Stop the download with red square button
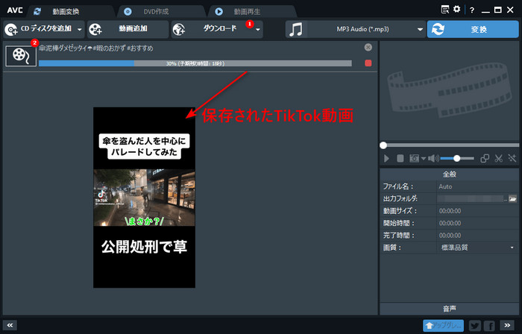 pos(368,63)
